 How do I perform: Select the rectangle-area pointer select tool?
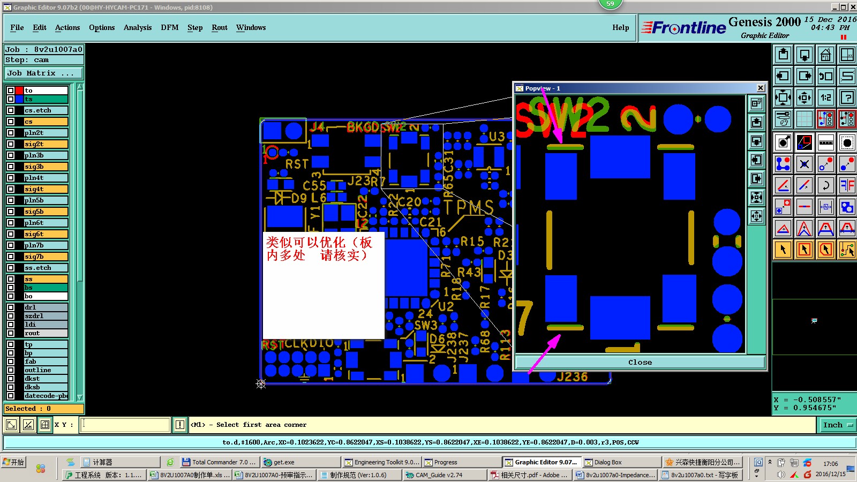coord(805,250)
